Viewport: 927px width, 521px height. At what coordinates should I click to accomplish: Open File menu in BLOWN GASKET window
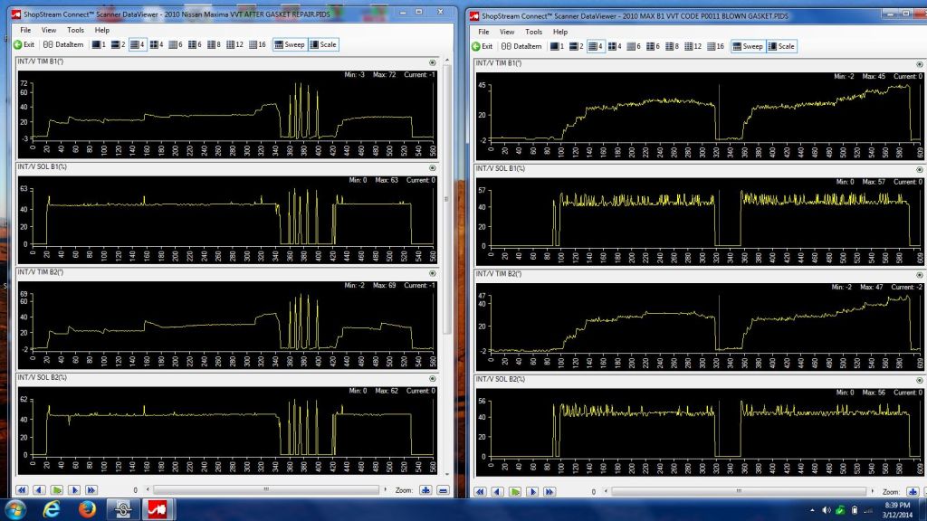click(483, 32)
